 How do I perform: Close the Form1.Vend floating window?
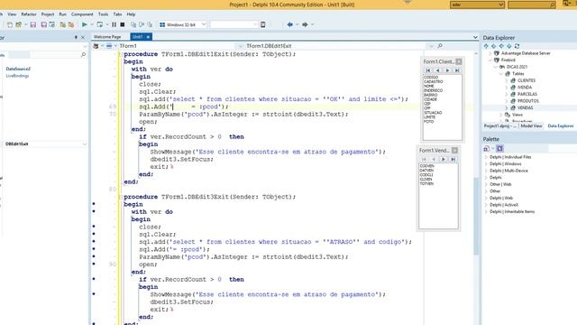[454, 151]
